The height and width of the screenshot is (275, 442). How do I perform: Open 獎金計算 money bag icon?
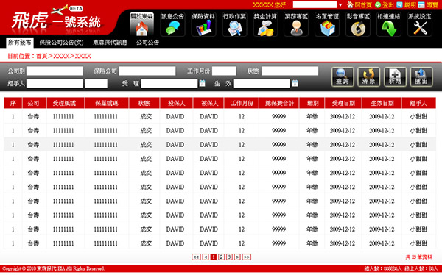(265, 24)
